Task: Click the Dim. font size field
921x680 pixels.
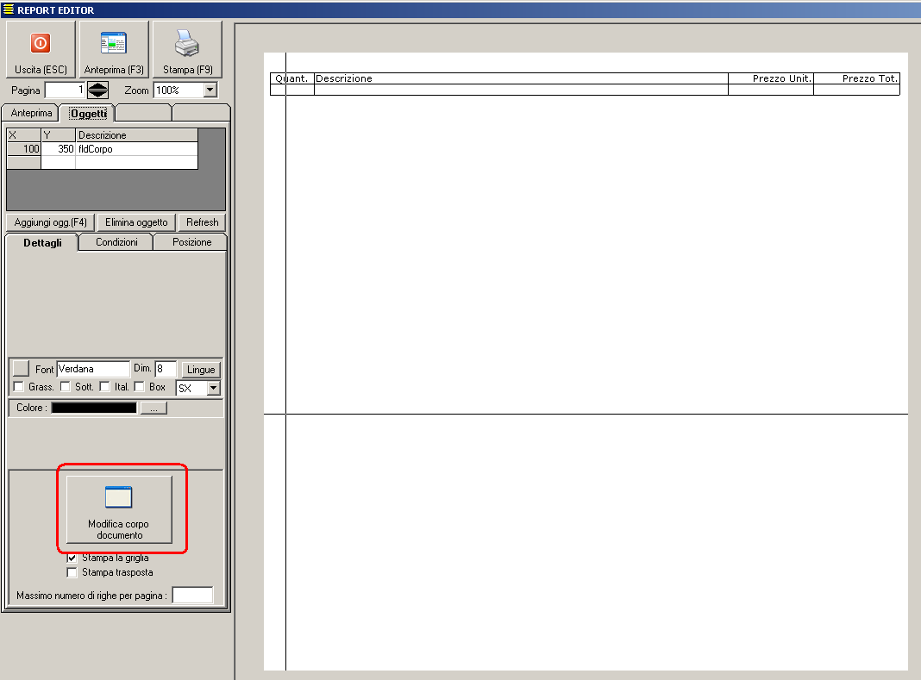Action: [x=166, y=369]
